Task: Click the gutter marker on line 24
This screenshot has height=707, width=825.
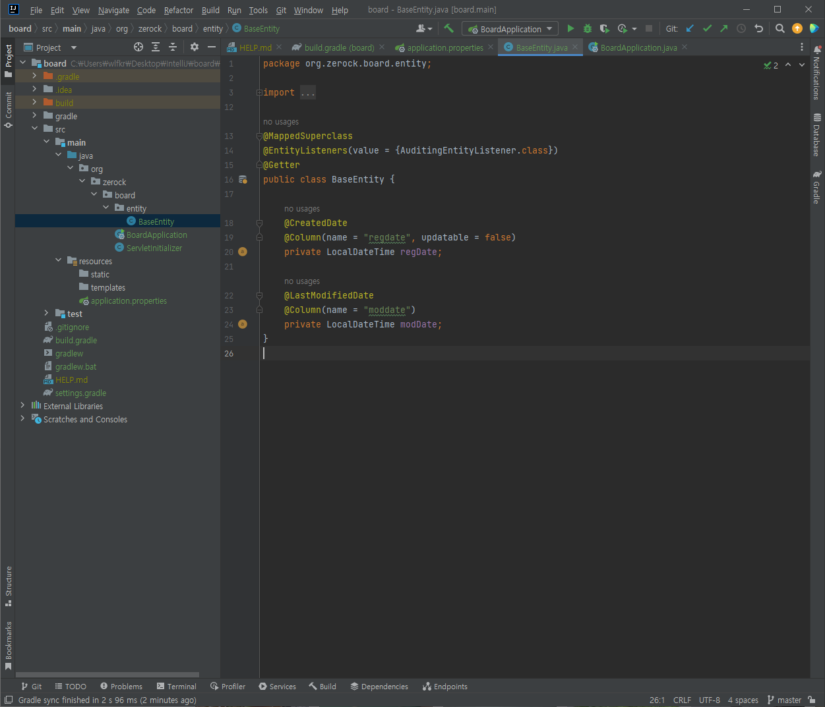Action: point(243,324)
